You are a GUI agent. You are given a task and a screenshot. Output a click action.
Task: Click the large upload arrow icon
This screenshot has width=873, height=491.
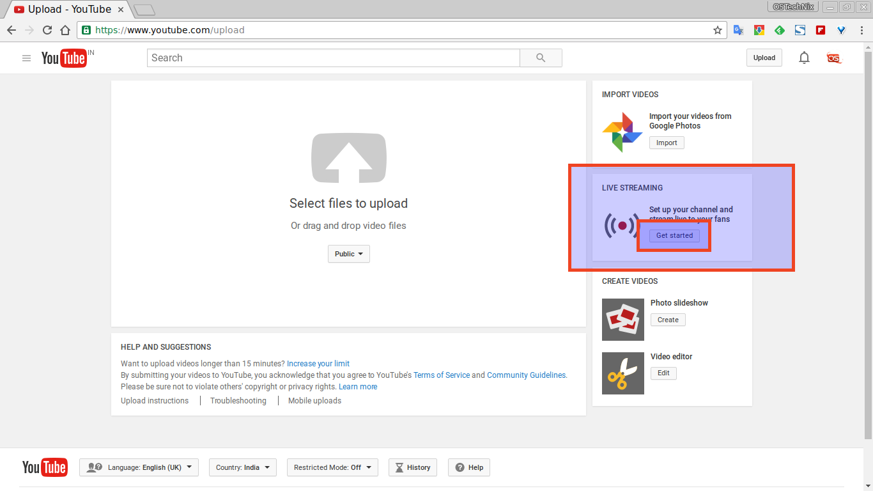click(x=349, y=158)
